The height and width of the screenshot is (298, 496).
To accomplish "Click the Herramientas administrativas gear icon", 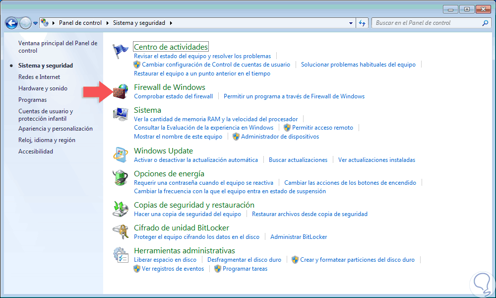I will click(x=121, y=255).
